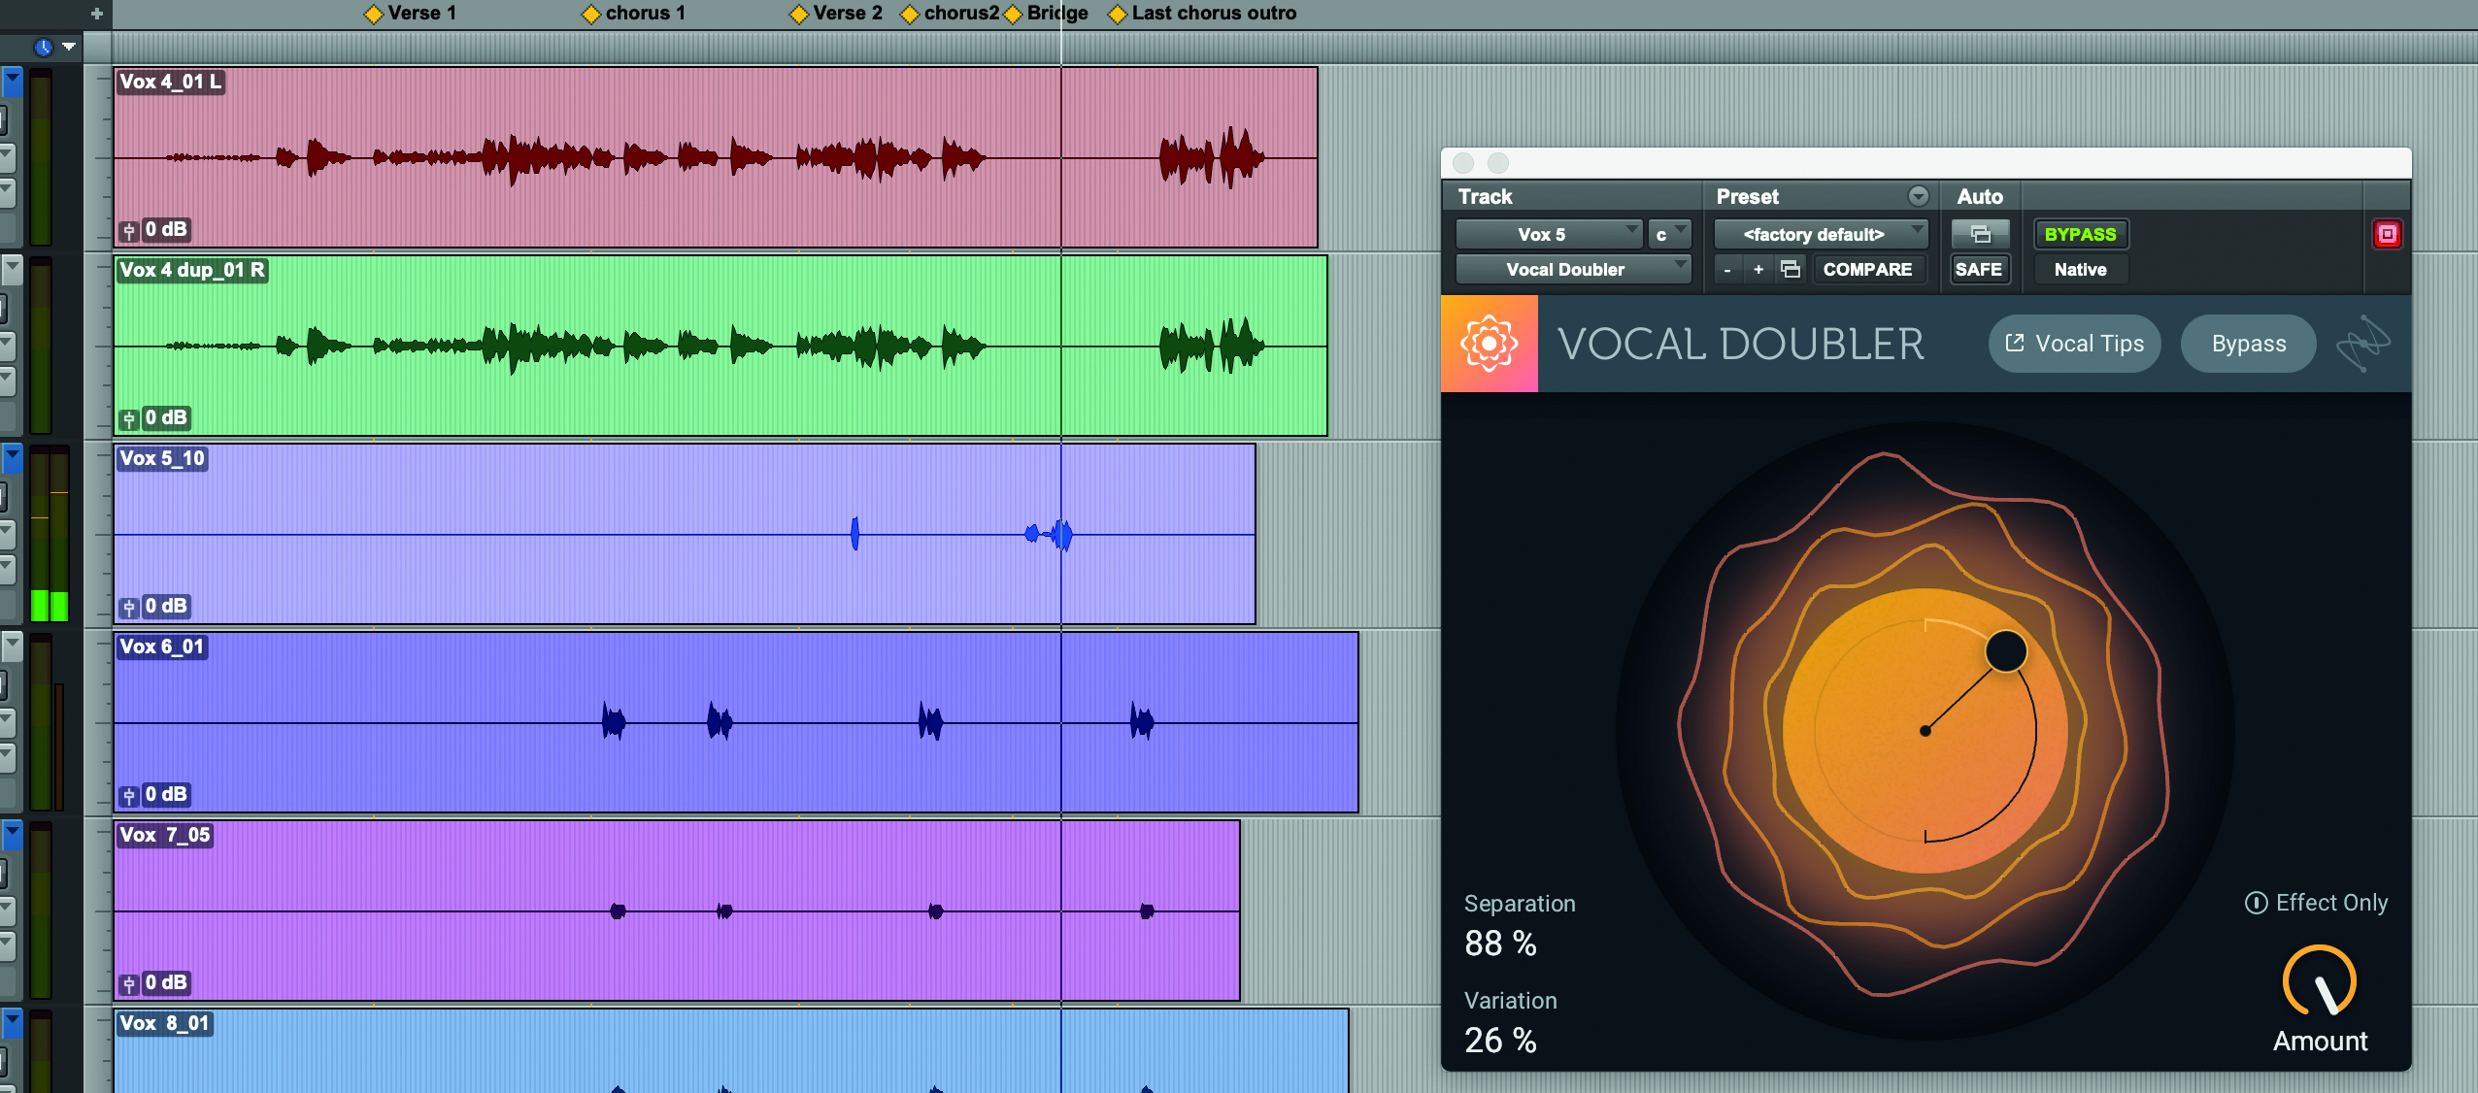
Task: Click the clip gain fader icon on Vox 4_01 L
Action: click(x=129, y=231)
